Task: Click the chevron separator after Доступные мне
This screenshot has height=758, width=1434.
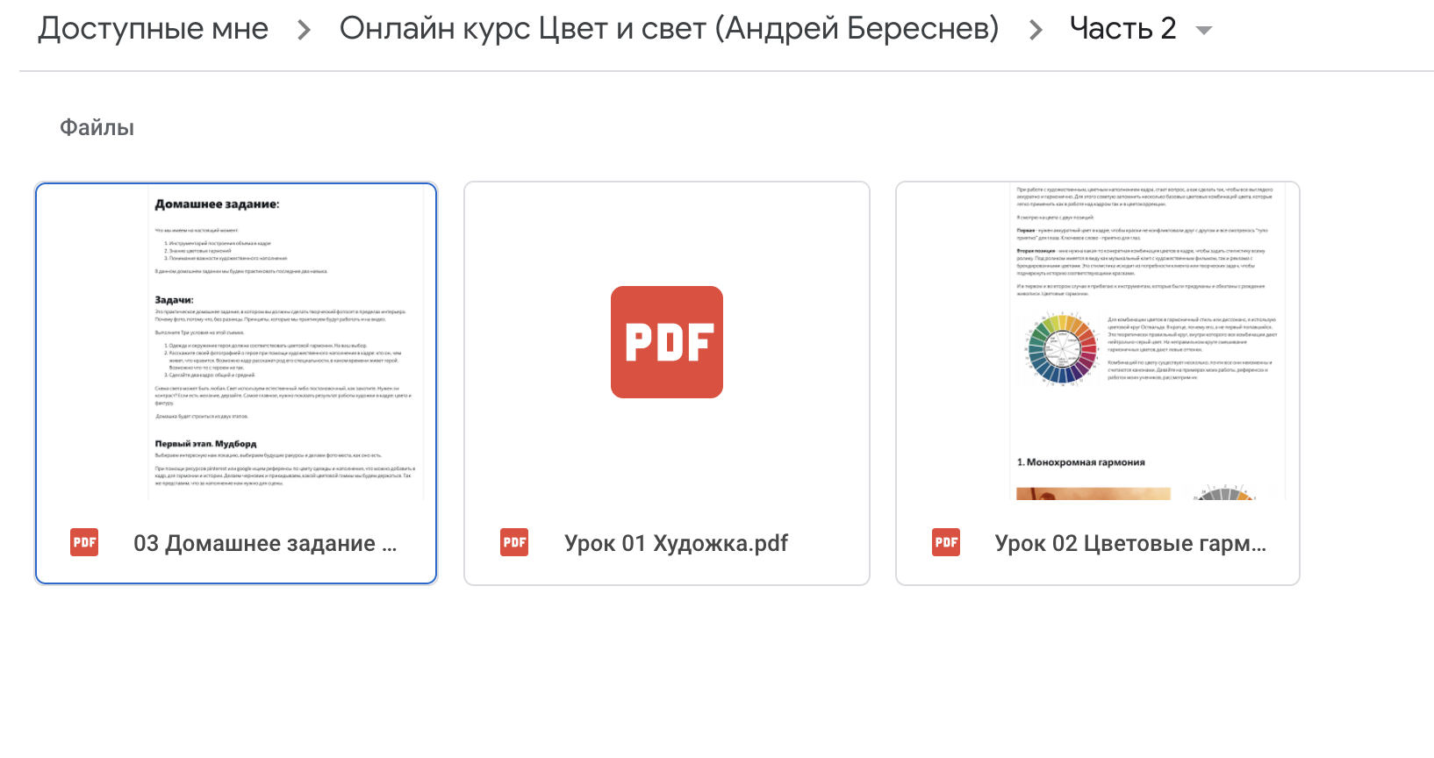Action: pos(304,30)
